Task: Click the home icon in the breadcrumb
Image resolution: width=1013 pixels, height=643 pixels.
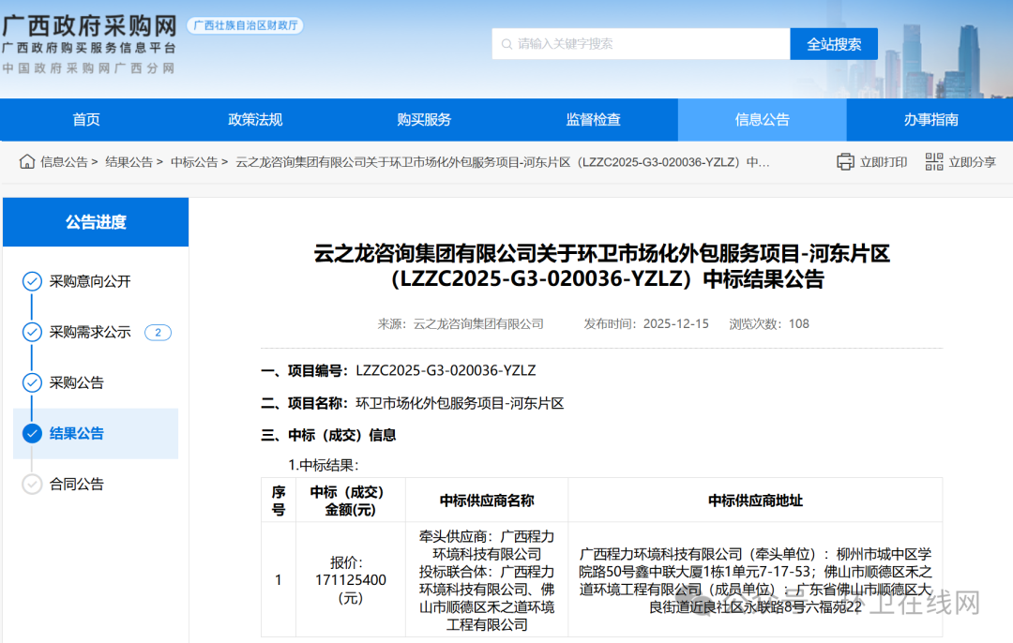Action: click(x=27, y=161)
